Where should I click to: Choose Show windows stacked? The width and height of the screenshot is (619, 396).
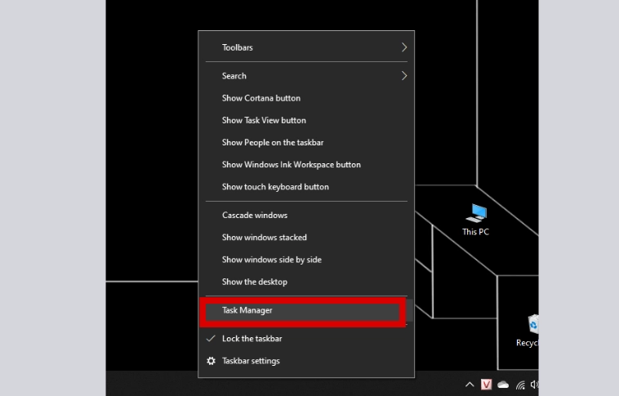pos(306,238)
